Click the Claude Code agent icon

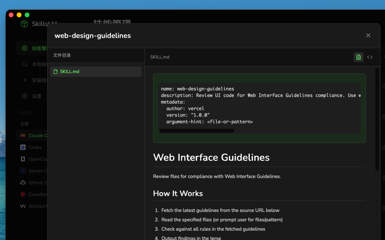[23, 135]
